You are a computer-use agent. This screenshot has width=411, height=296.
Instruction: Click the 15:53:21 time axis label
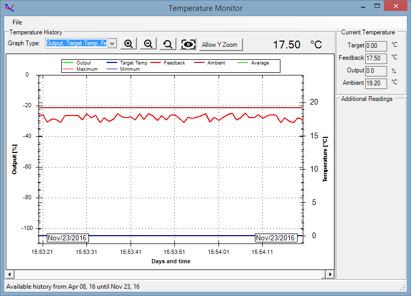pos(42,252)
